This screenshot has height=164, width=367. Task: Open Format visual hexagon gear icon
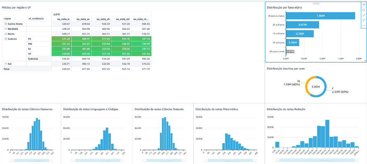364,10
